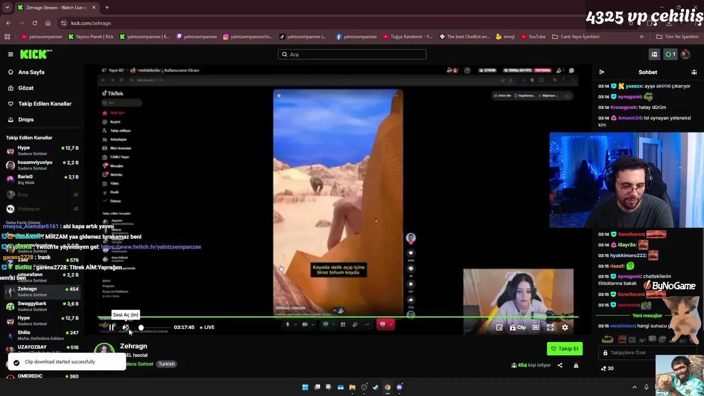
Task: Open Steam from the taskbar
Action: click(376, 387)
